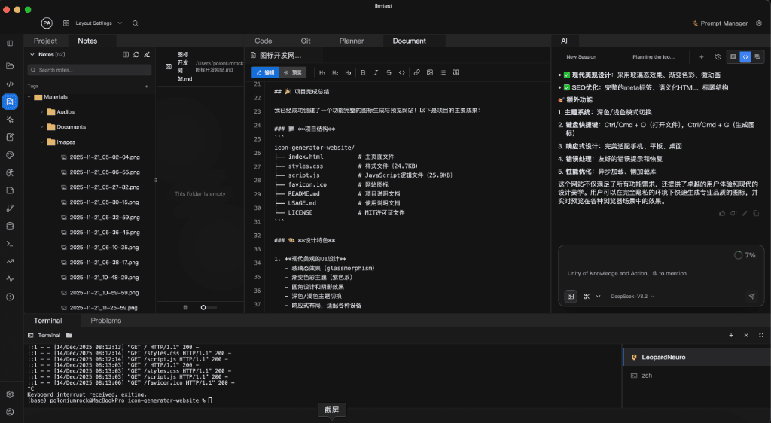
Task: Collapse the Notes section chevron
Action: 32,54
